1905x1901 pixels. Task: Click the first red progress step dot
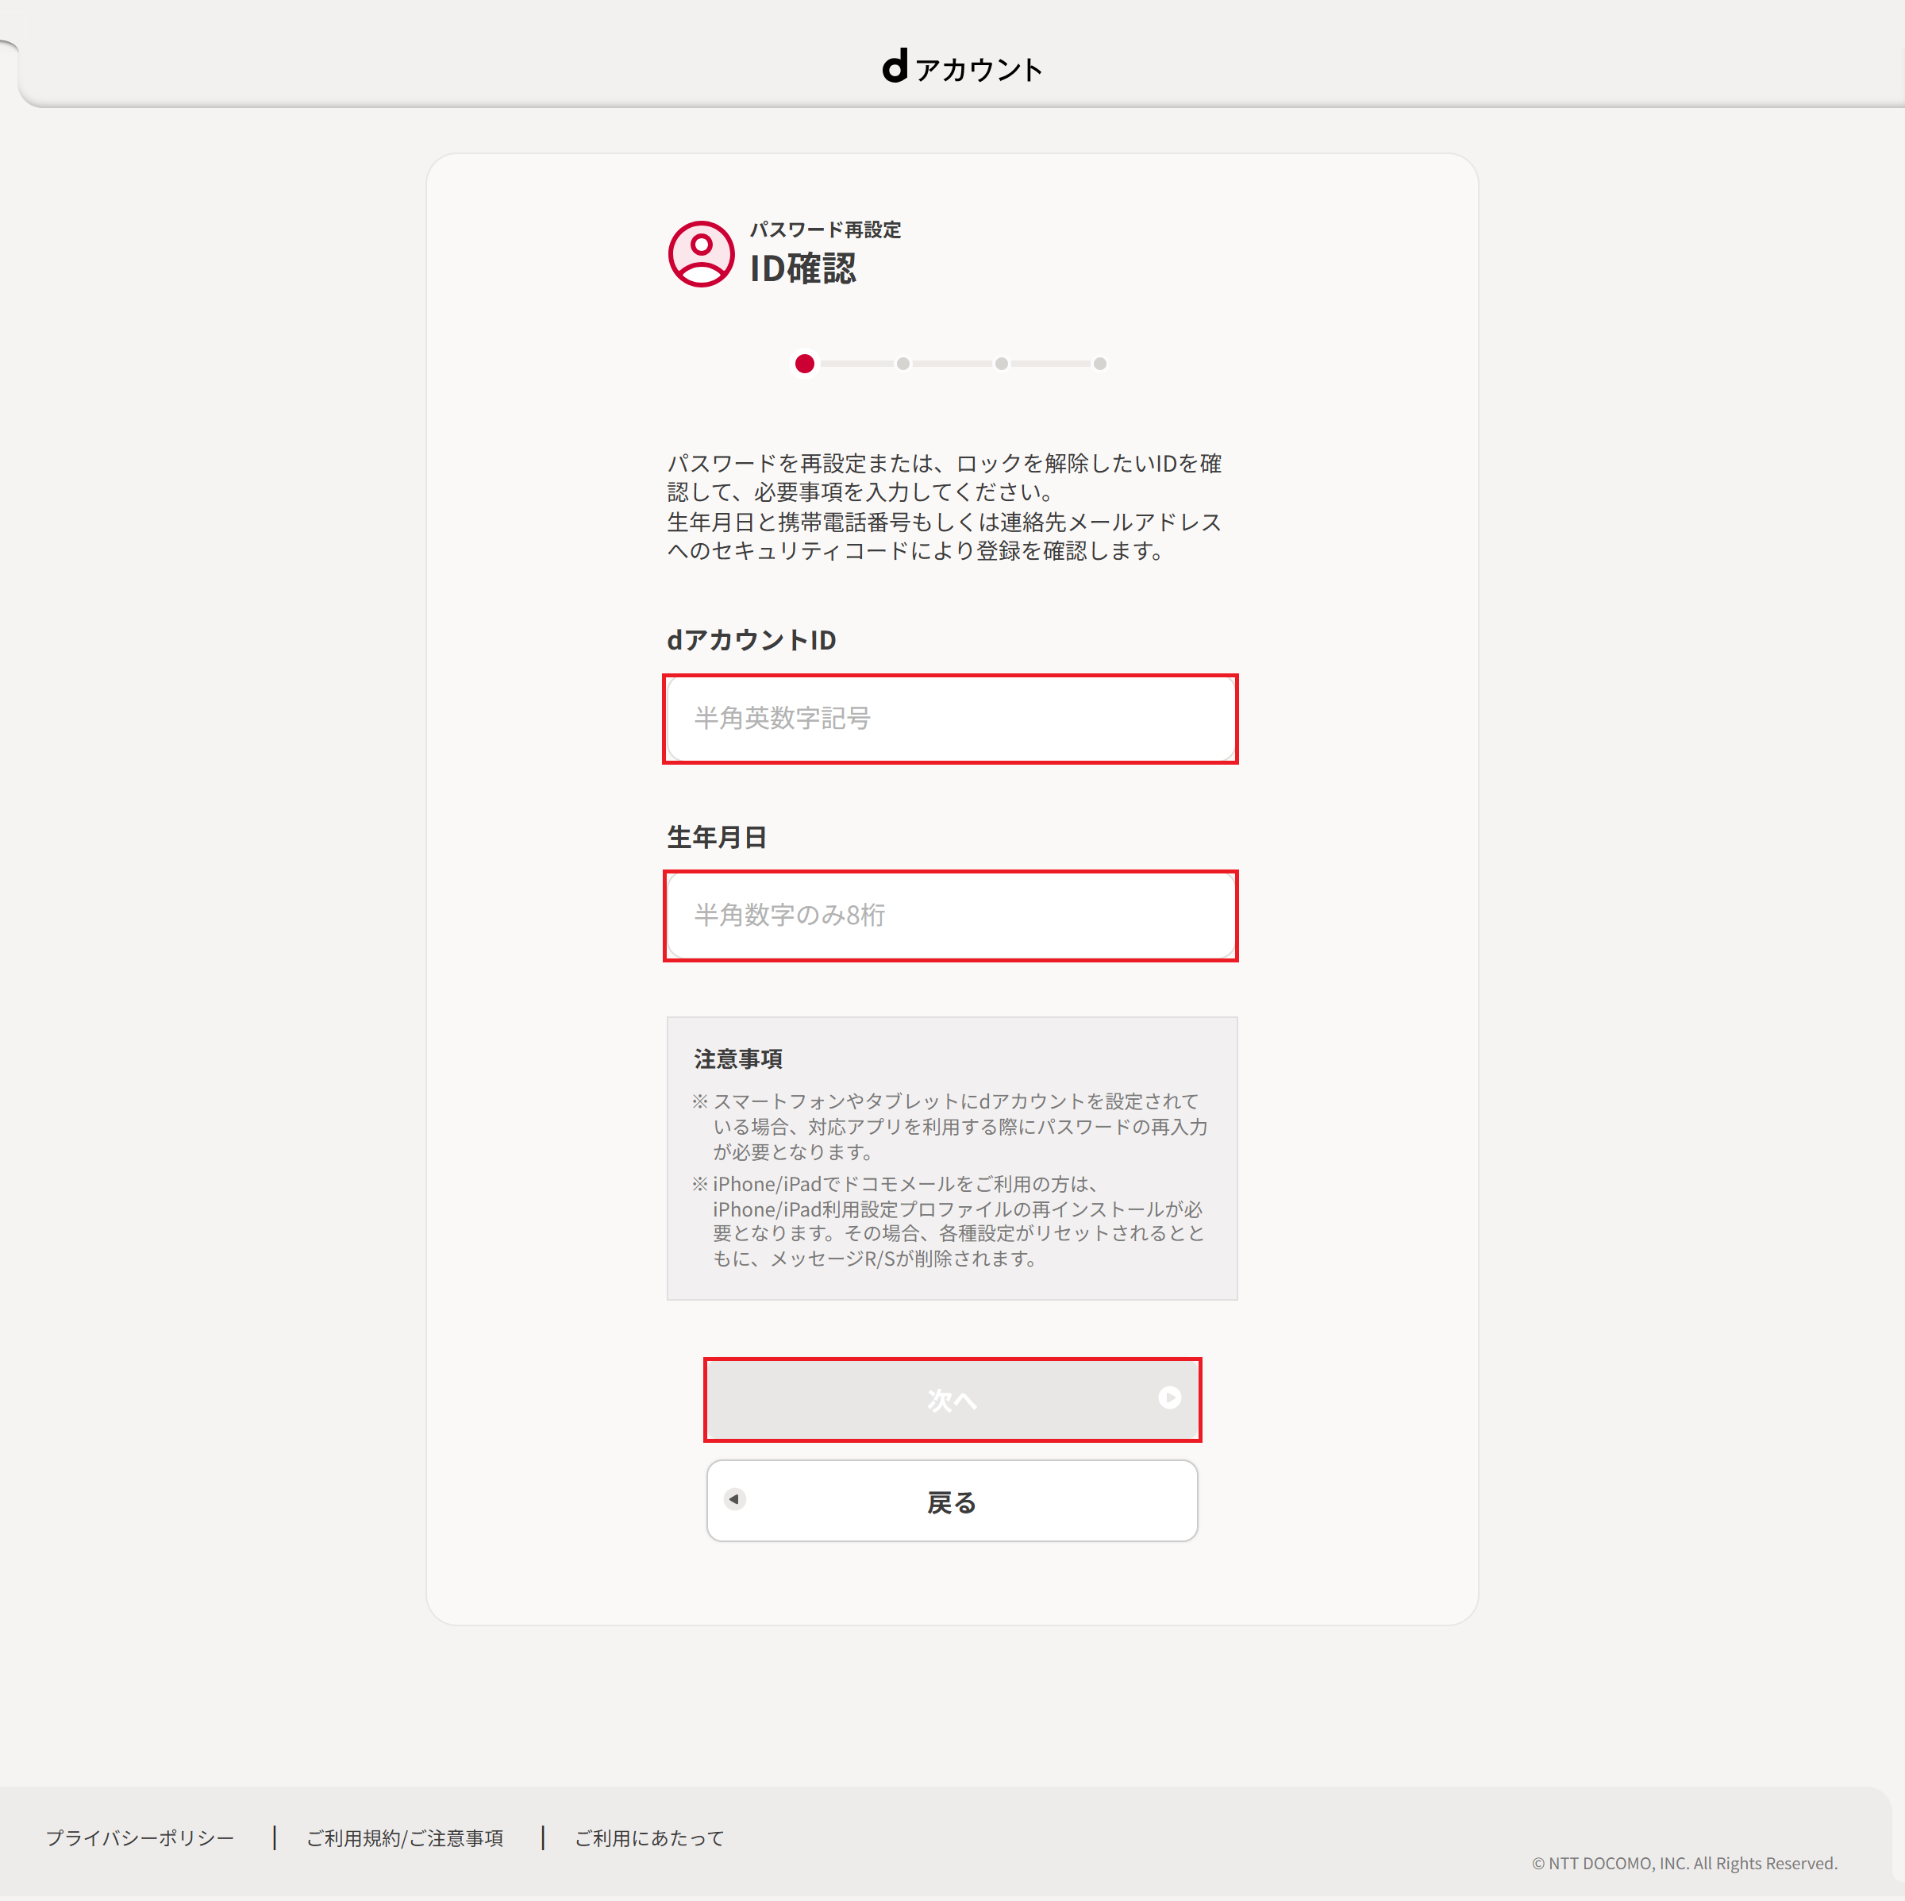pyautogui.click(x=805, y=364)
